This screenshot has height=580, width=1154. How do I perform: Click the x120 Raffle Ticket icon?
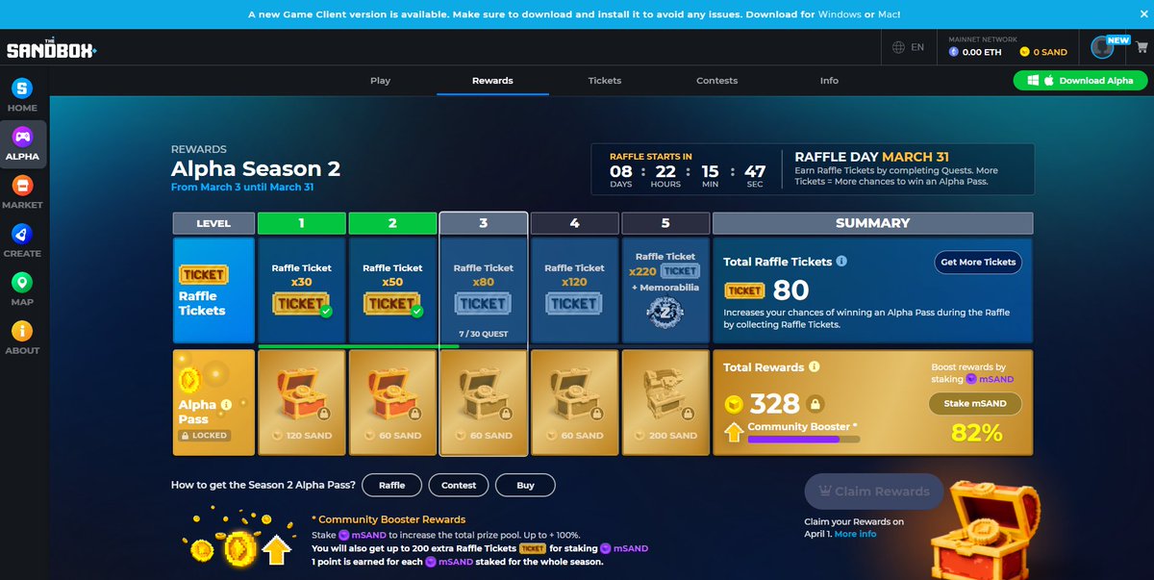point(574,303)
